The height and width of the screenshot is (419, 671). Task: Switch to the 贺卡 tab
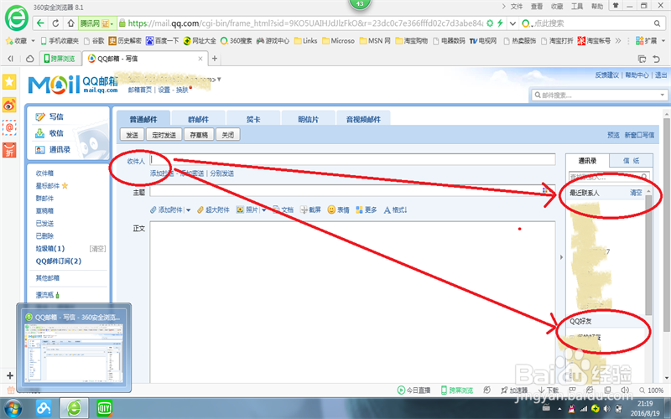pos(253,119)
